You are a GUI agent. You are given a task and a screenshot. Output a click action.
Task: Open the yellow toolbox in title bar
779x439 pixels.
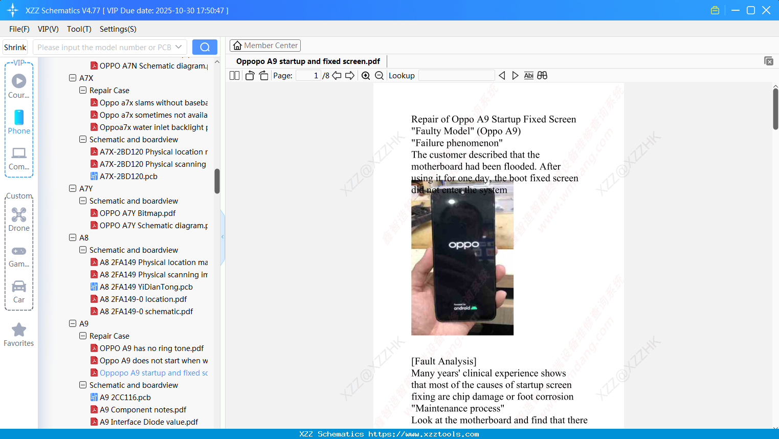715,10
